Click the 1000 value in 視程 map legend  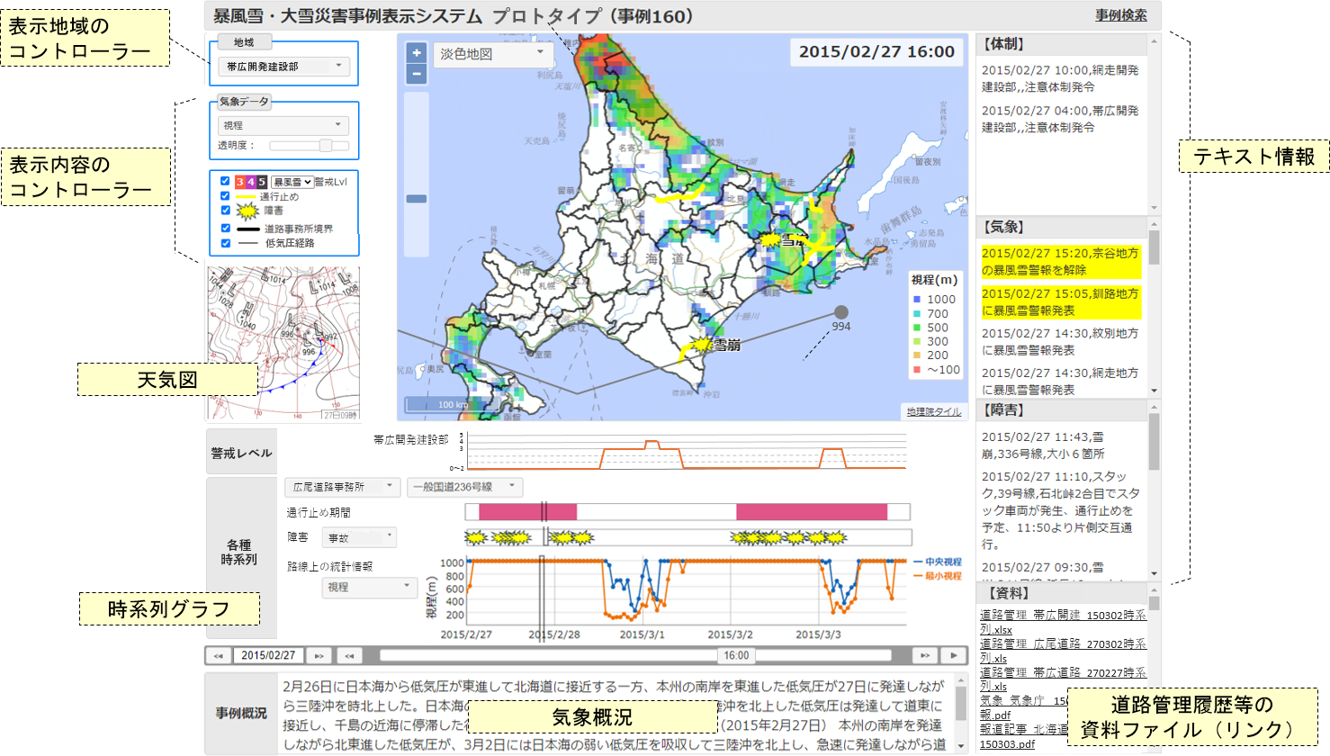[941, 299]
